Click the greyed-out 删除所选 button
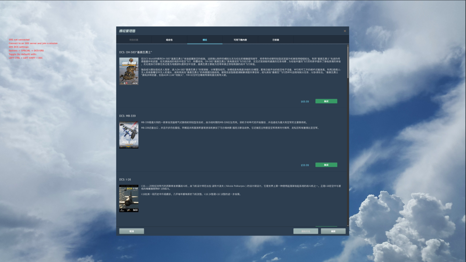 306,231
